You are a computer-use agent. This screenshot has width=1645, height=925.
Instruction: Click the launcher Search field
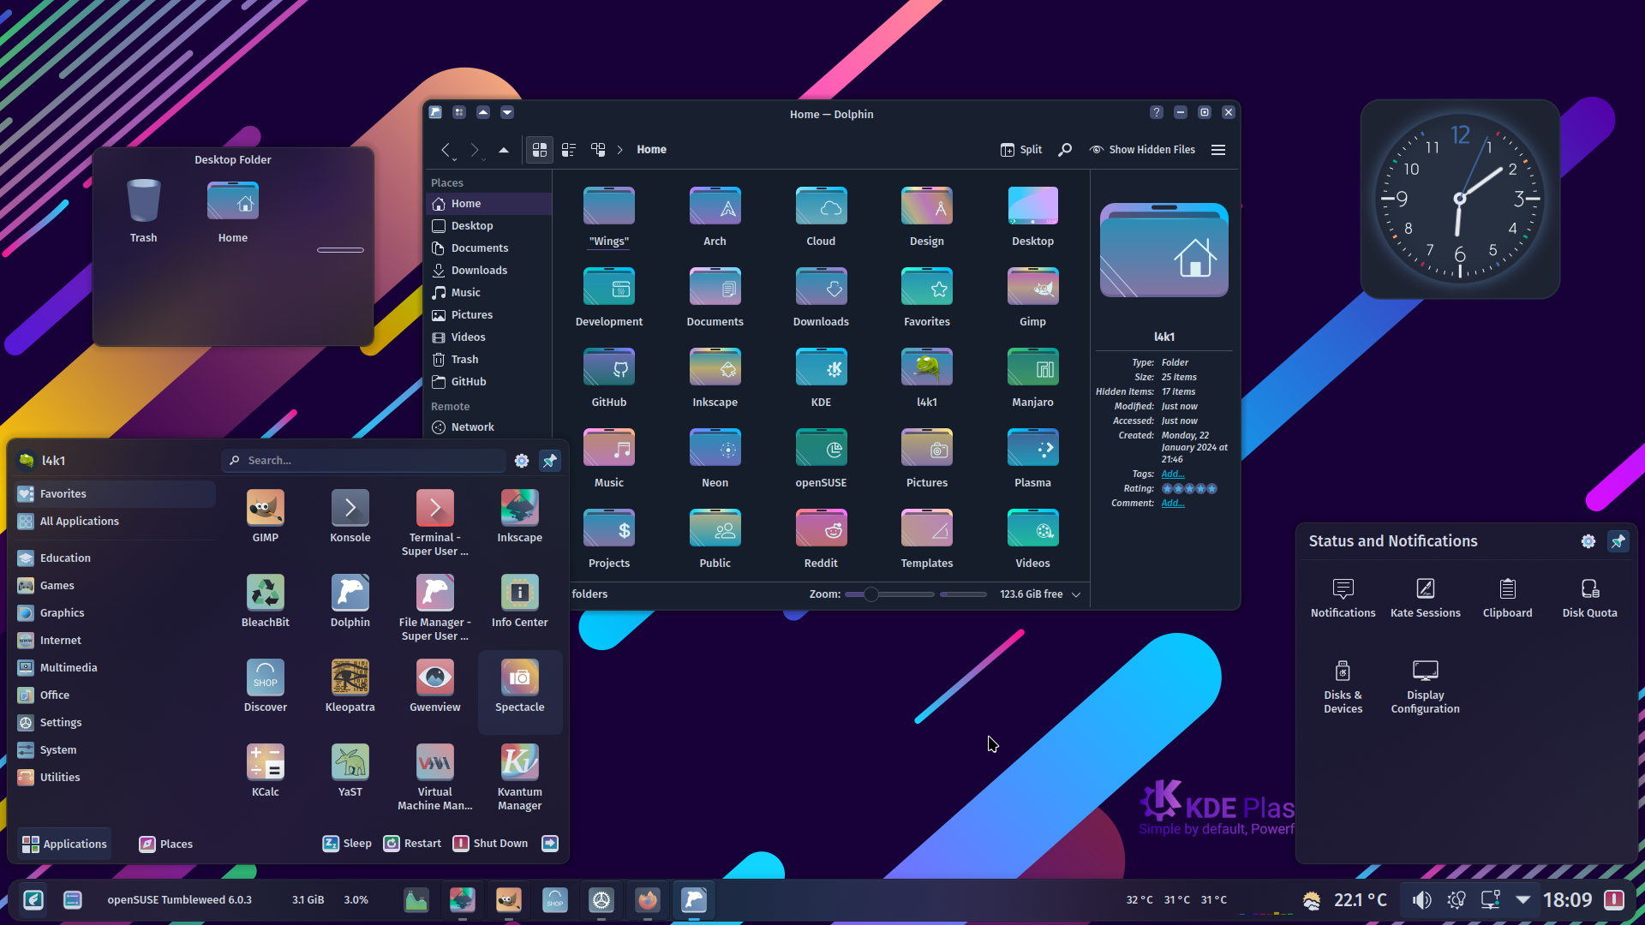pyautogui.click(x=364, y=461)
